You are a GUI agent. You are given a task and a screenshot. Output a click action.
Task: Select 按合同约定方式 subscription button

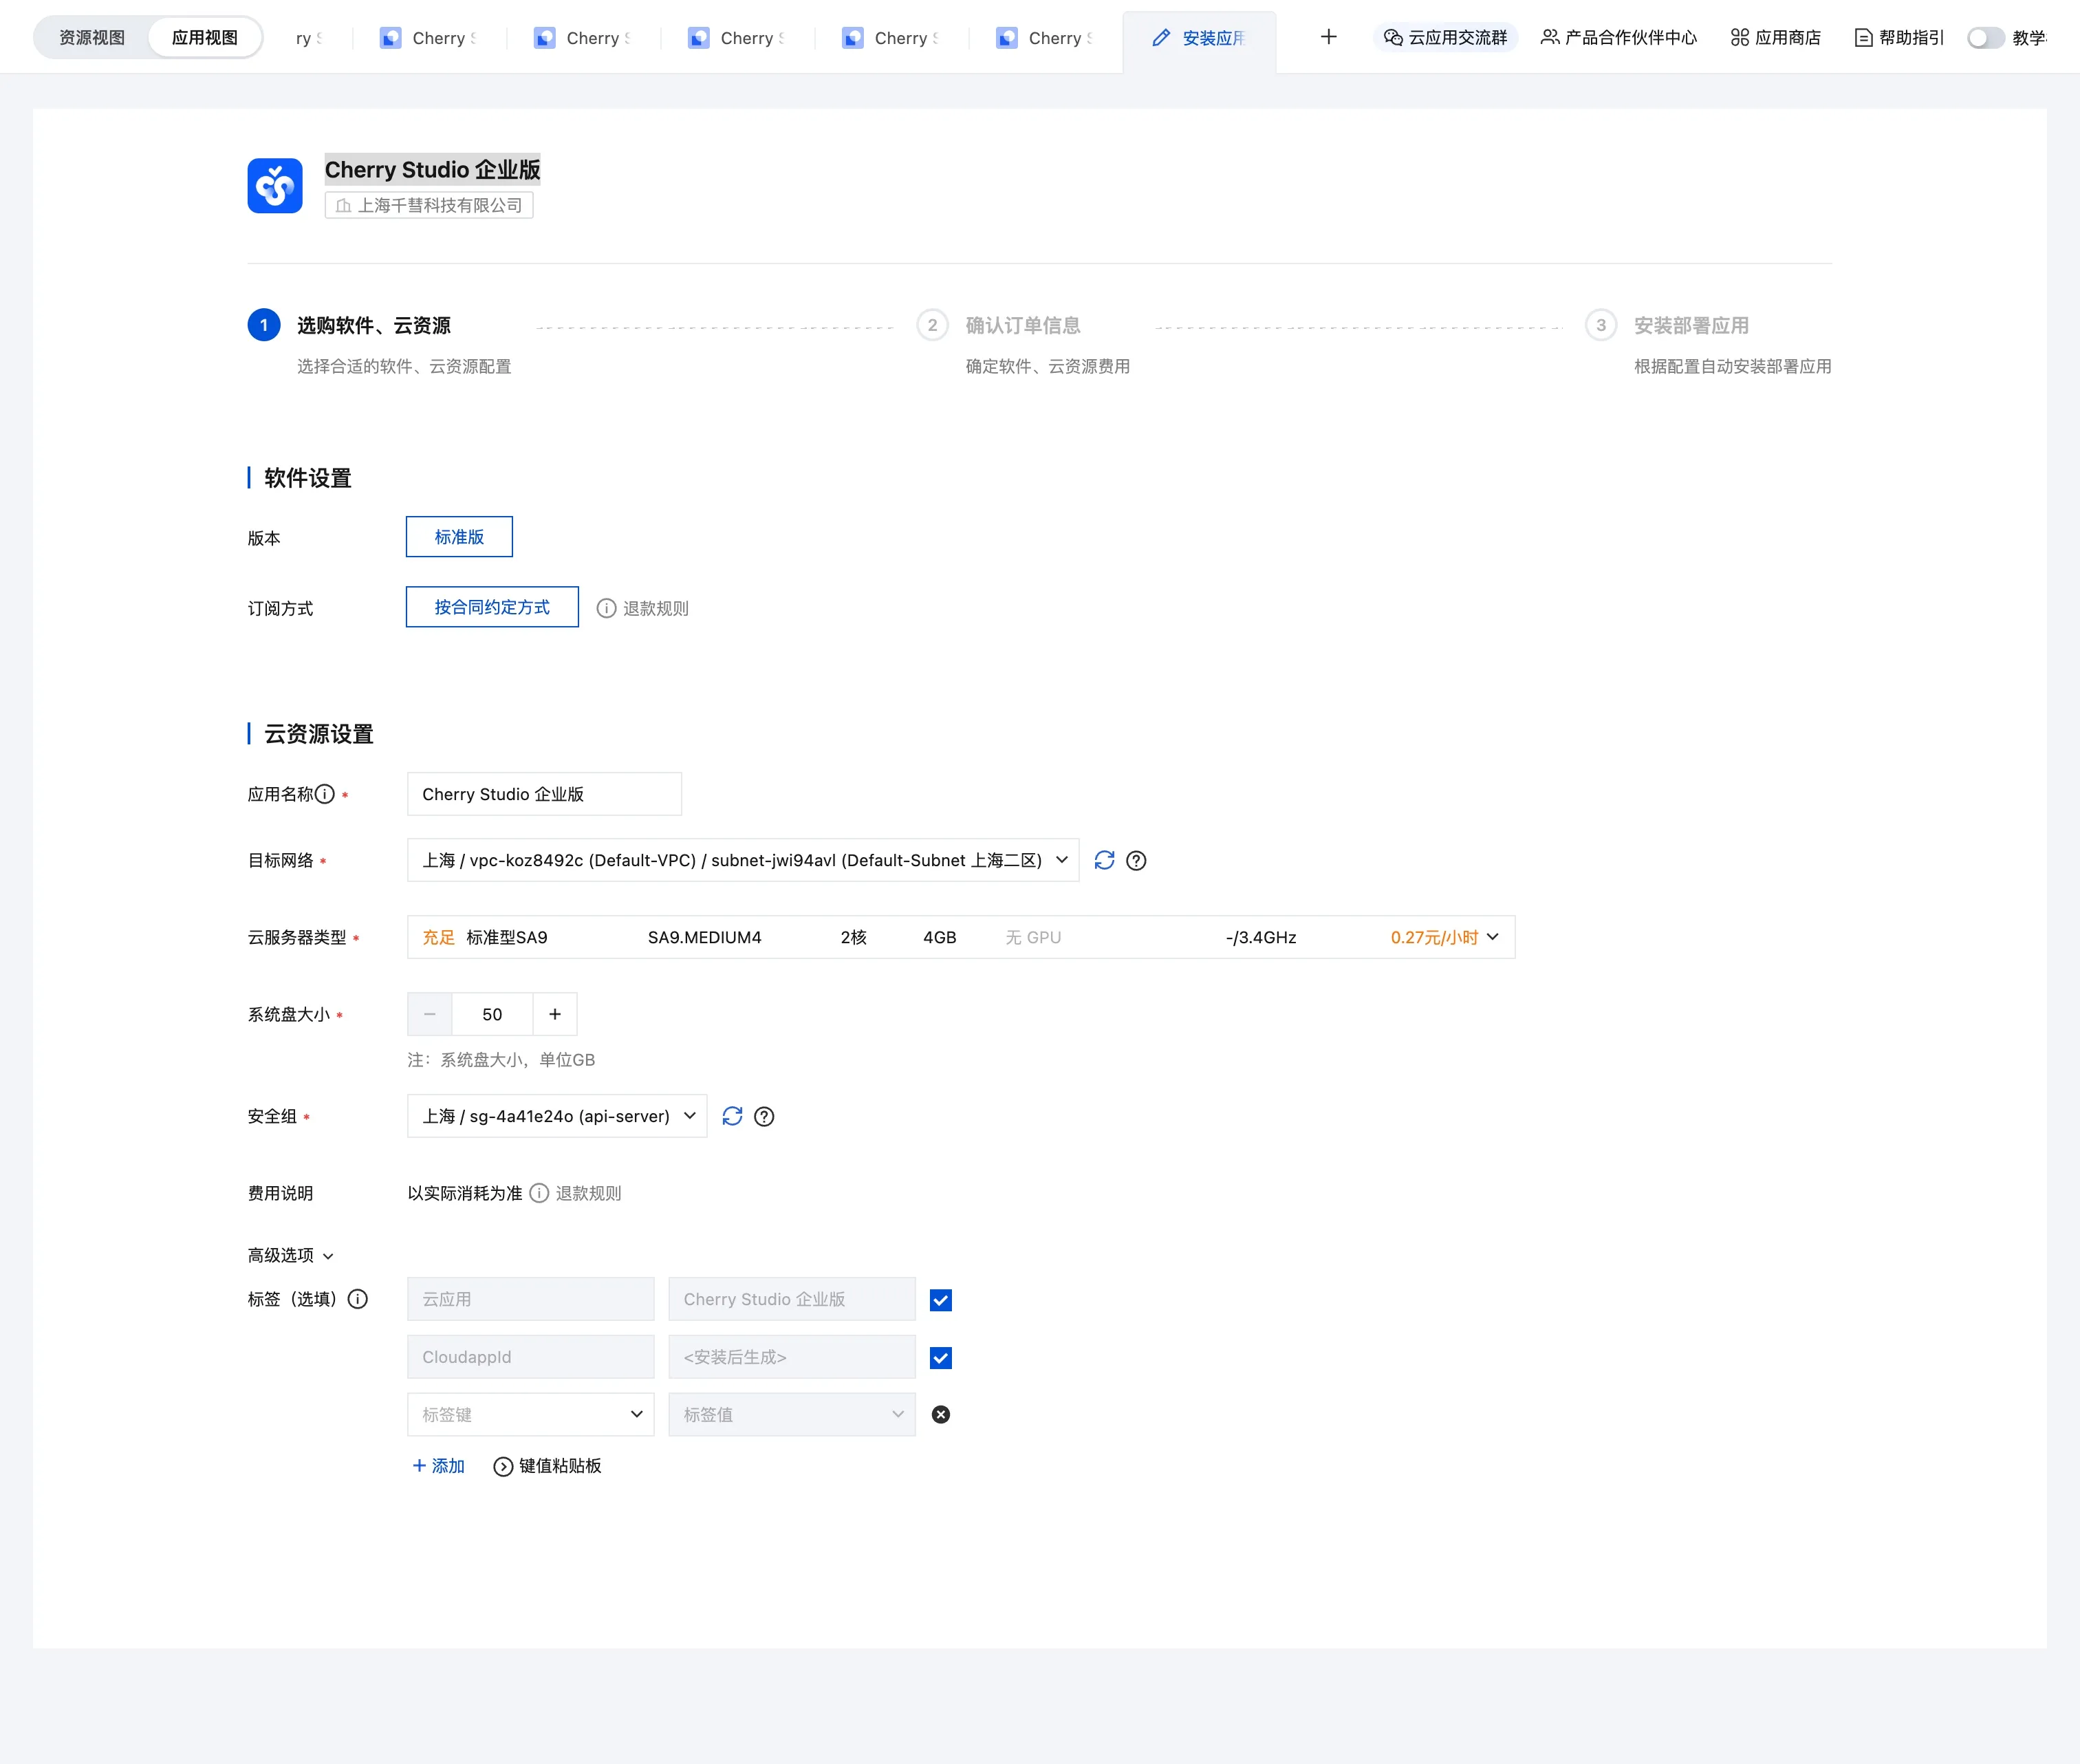492,607
